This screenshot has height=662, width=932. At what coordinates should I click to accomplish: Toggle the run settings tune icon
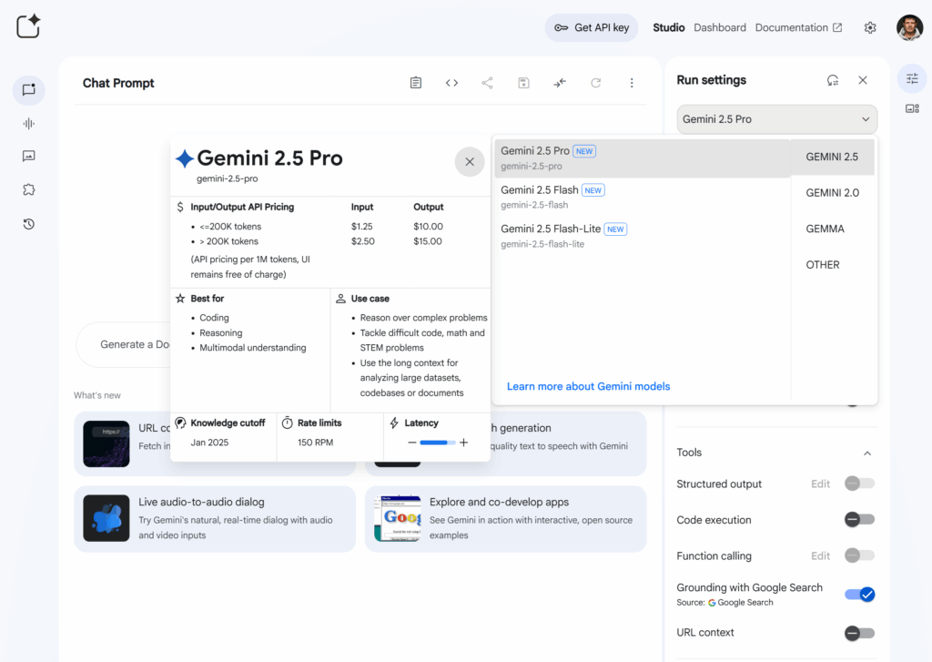click(912, 78)
